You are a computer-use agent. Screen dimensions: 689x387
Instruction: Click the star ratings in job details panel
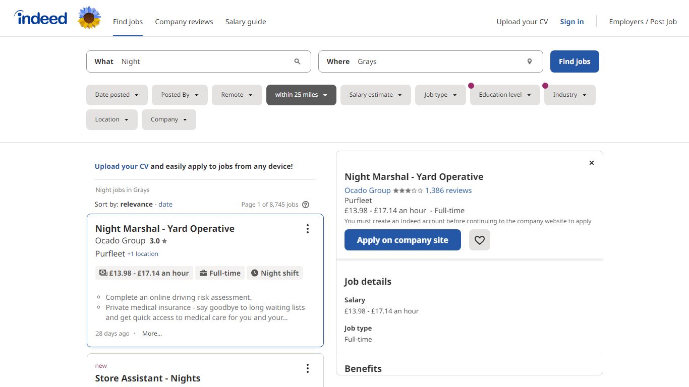408,190
